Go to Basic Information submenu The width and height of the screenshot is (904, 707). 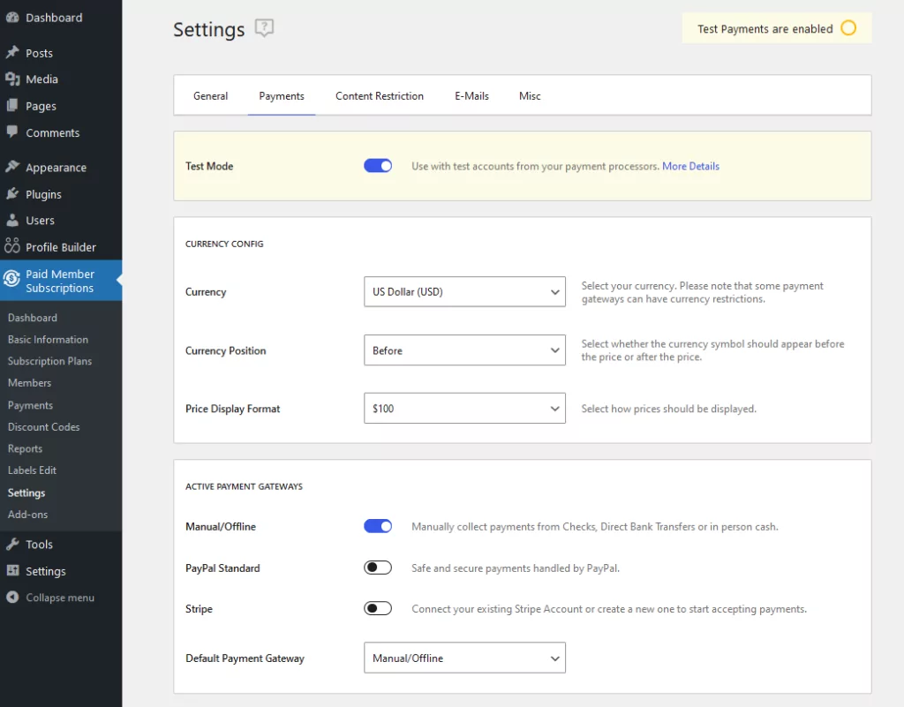coord(48,340)
